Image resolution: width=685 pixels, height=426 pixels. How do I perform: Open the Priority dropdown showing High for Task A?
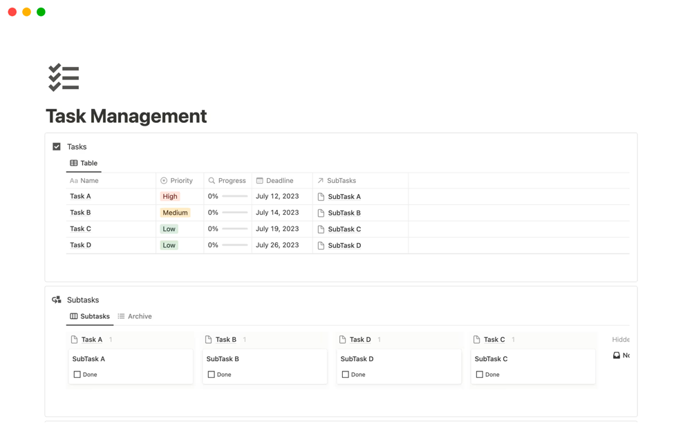[170, 196]
